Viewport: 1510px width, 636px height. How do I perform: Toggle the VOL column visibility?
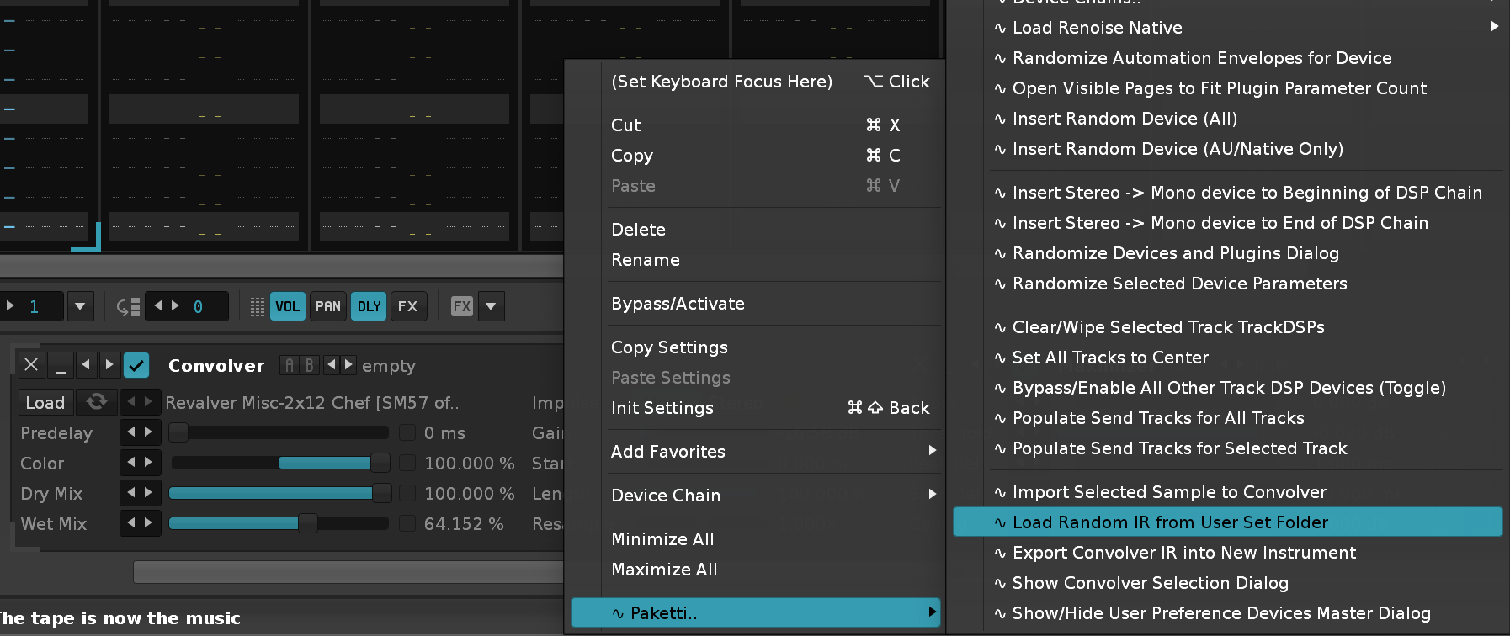[x=287, y=306]
